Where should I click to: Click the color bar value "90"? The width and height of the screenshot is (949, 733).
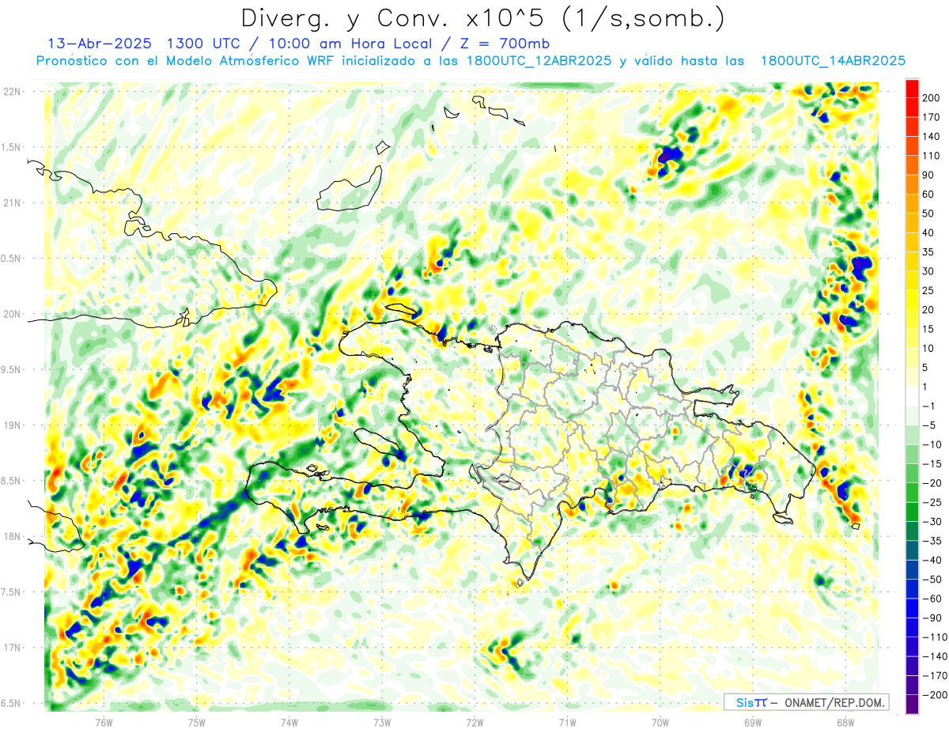(928, 175)
